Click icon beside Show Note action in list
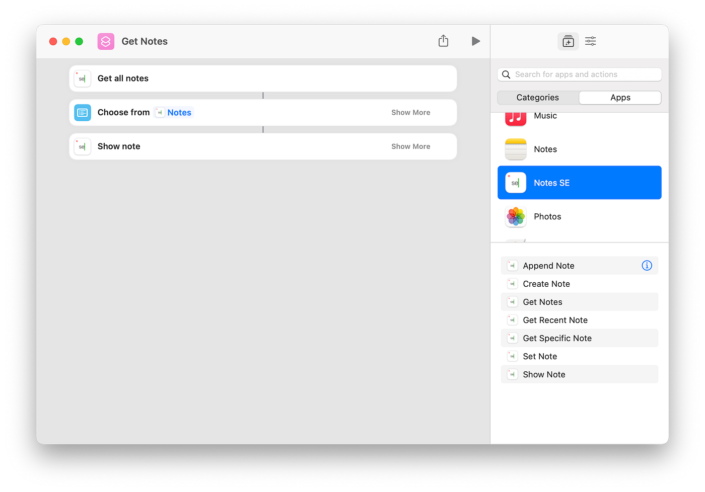Screen dimensions: 705x492 tap(512, 374)
